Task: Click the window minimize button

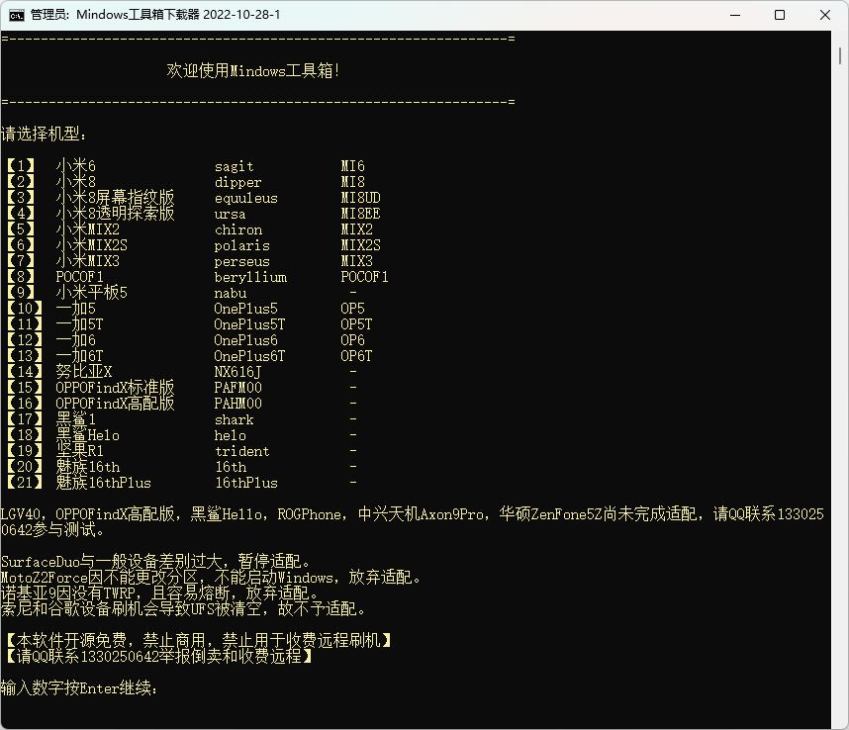Action: pos(733,15)
